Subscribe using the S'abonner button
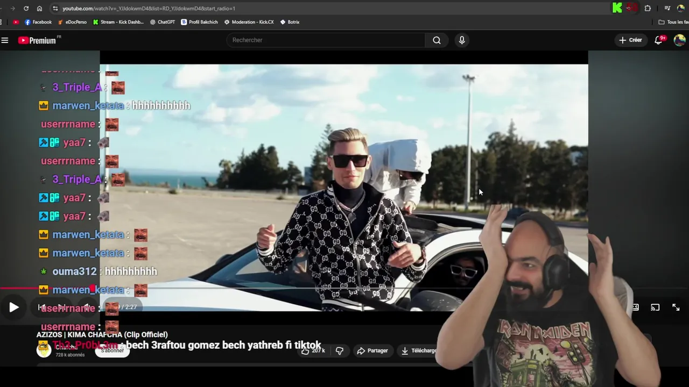689x387 pixels. coord(113,350)
